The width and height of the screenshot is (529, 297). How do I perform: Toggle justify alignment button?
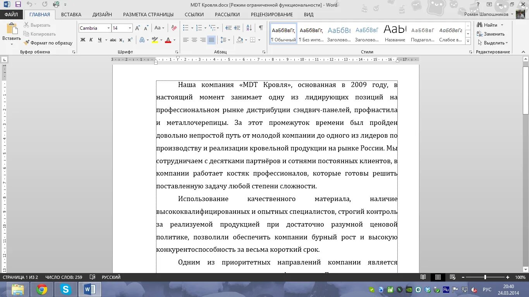coord(211,40)
